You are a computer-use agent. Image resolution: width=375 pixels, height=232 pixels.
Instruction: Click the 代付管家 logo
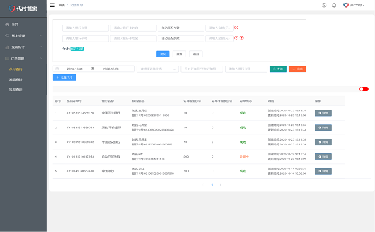coord(23,9)
